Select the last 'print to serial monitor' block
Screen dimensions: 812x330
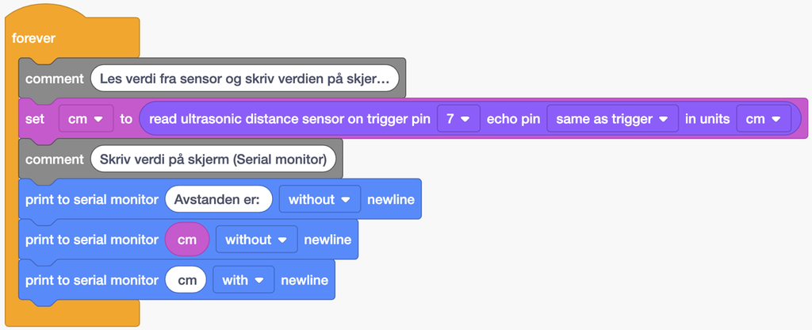(91, 280)
